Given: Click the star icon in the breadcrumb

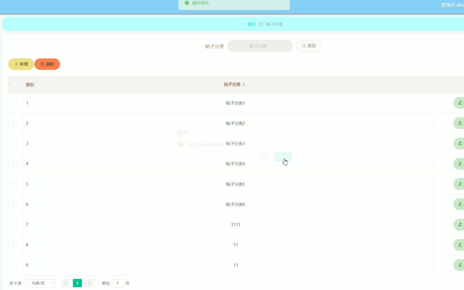Looking at the screenshot, I should [x=261, y=24].
